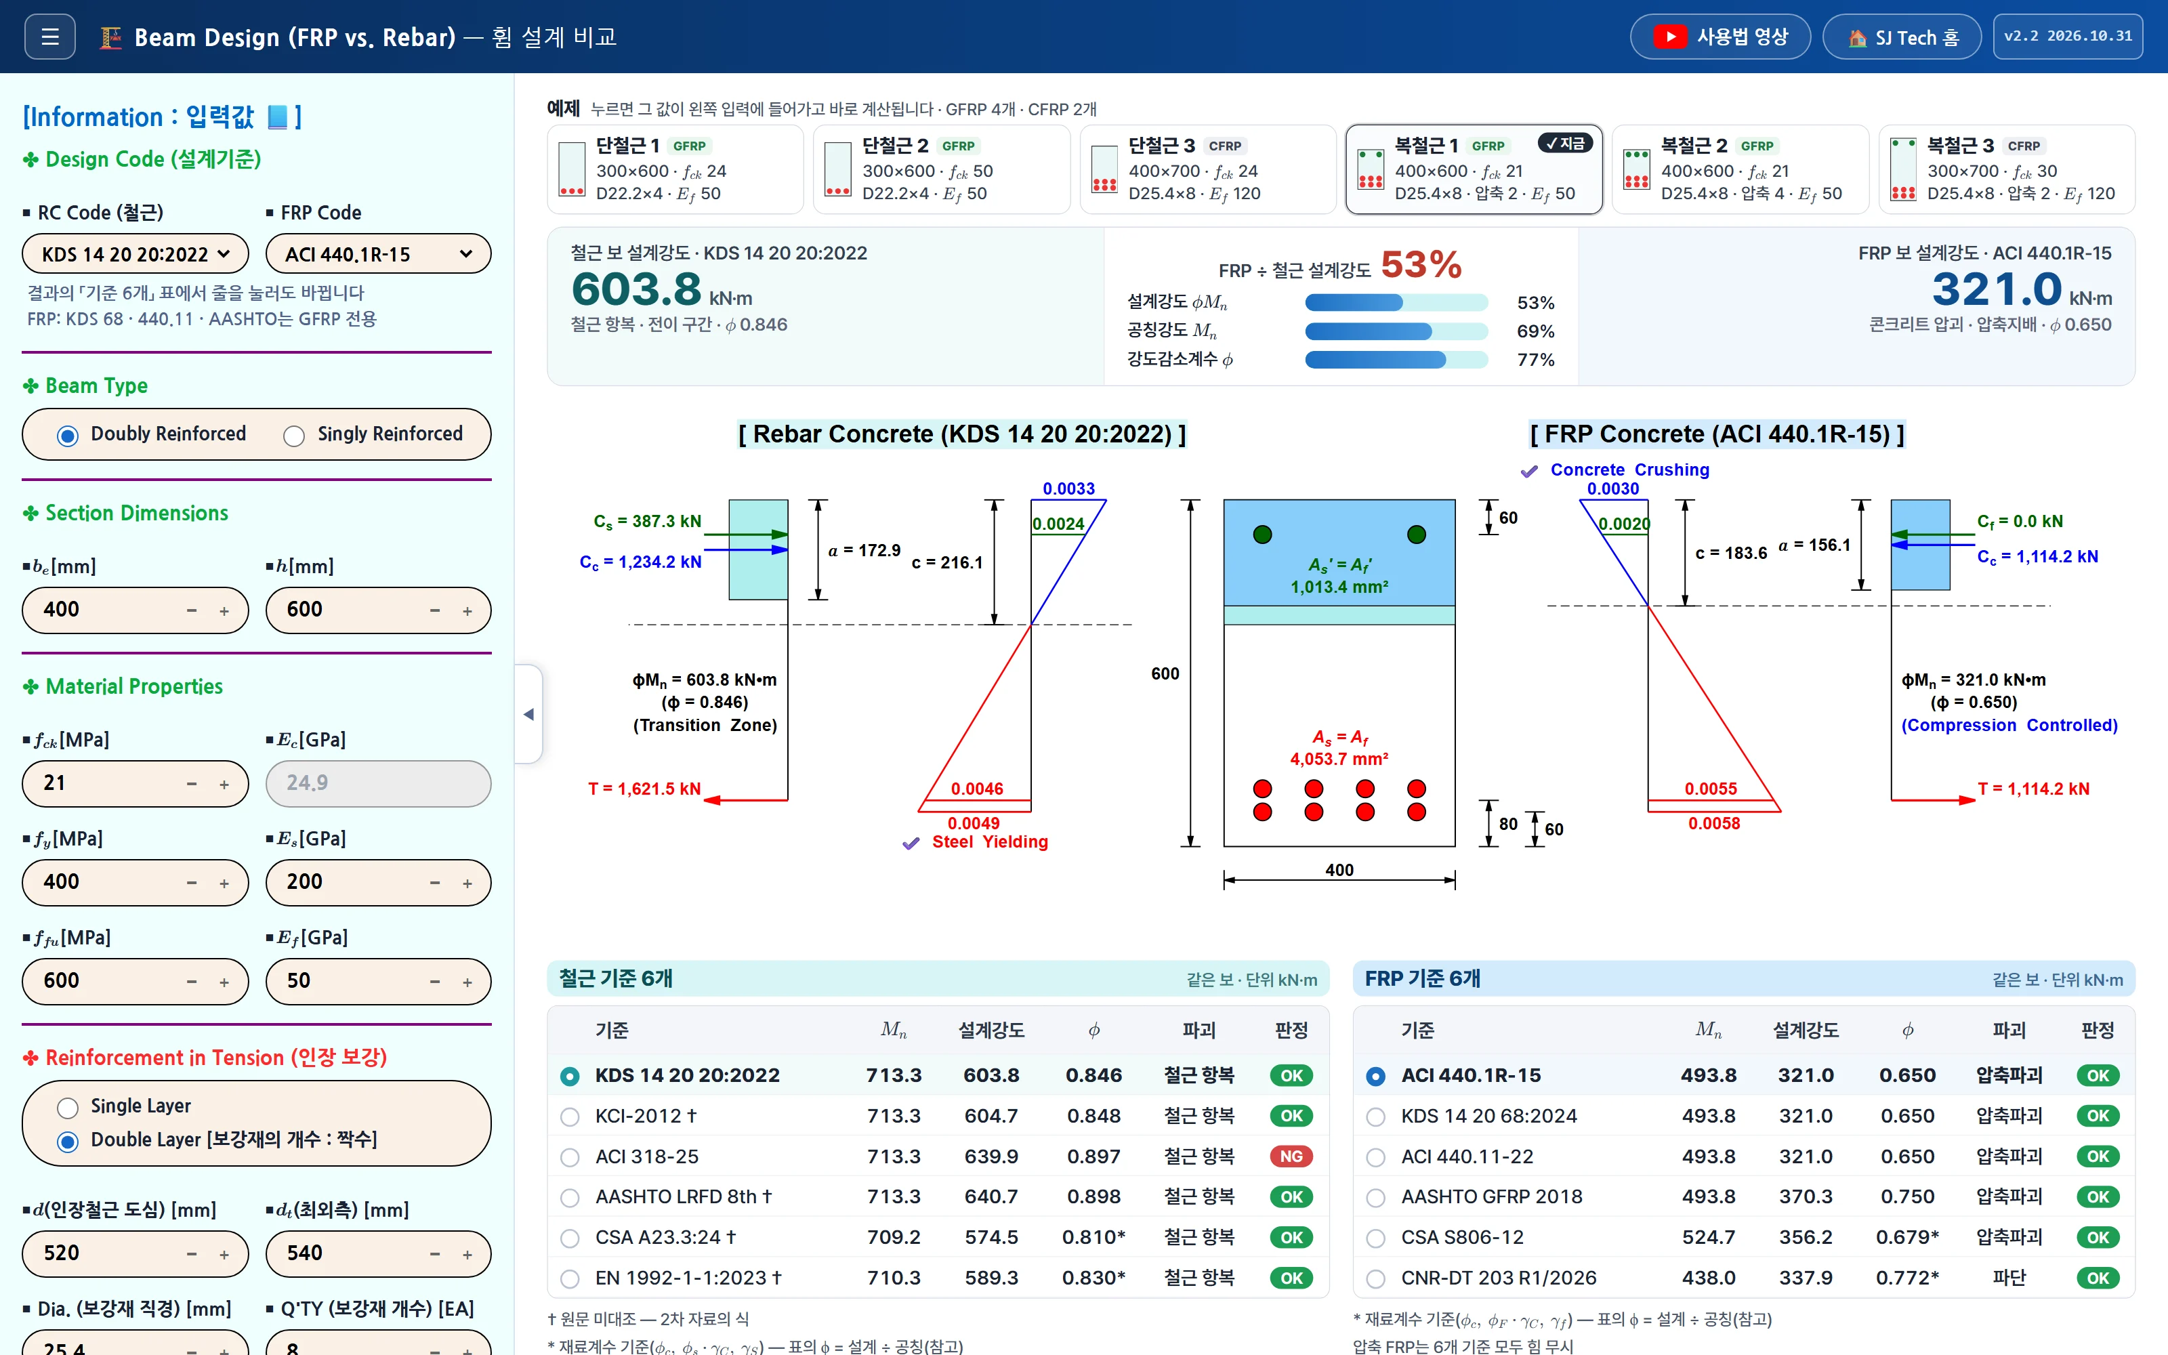
Task: Increase dt (최외측) with plus icon
Action: (467, 1255)
